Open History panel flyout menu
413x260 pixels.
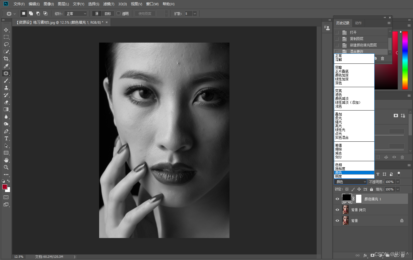pos(389,23)
